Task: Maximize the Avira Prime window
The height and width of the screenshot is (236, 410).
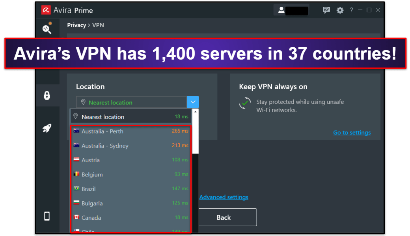Action: point(369,10)
